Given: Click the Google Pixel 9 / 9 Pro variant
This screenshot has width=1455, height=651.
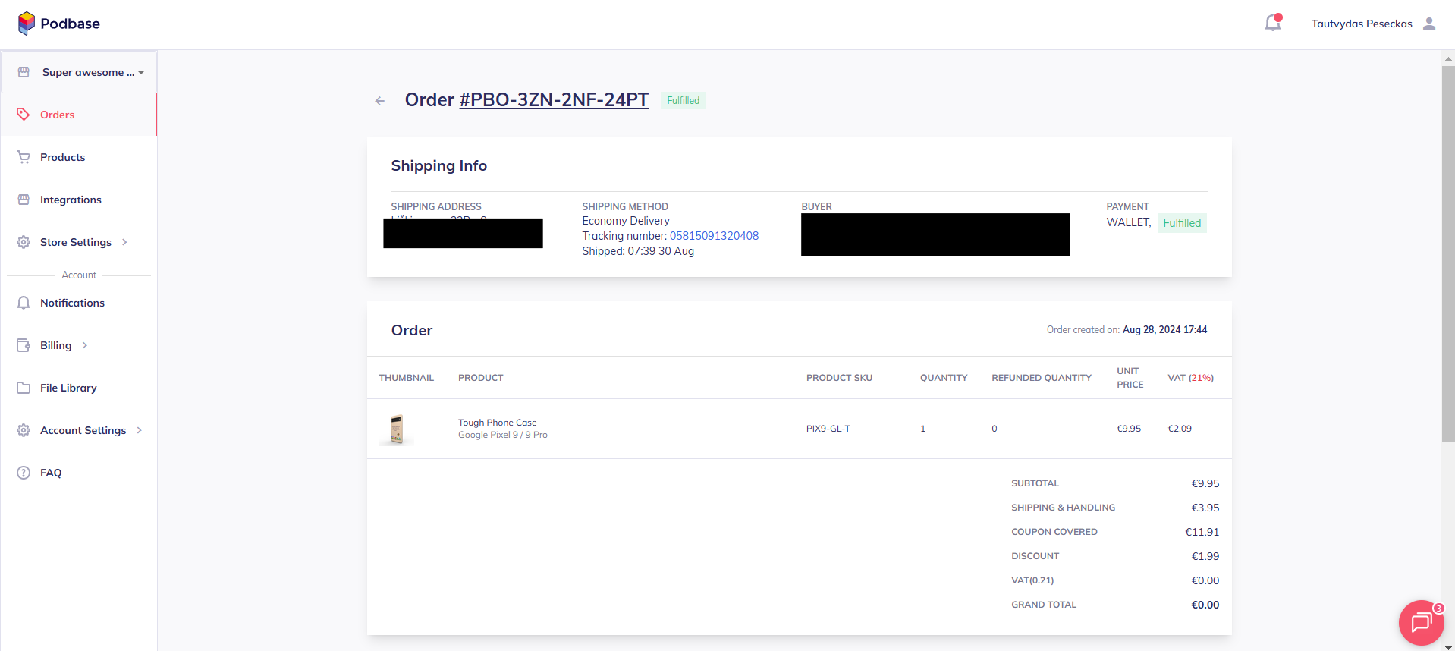Looking at the screenshot, I should coord(503,435).
